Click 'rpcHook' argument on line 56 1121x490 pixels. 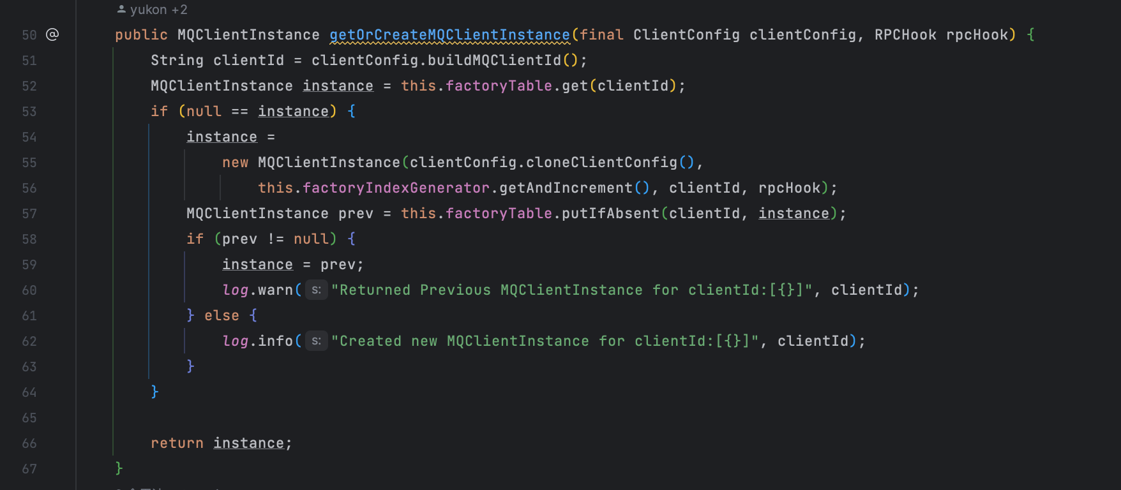point(789,188)
